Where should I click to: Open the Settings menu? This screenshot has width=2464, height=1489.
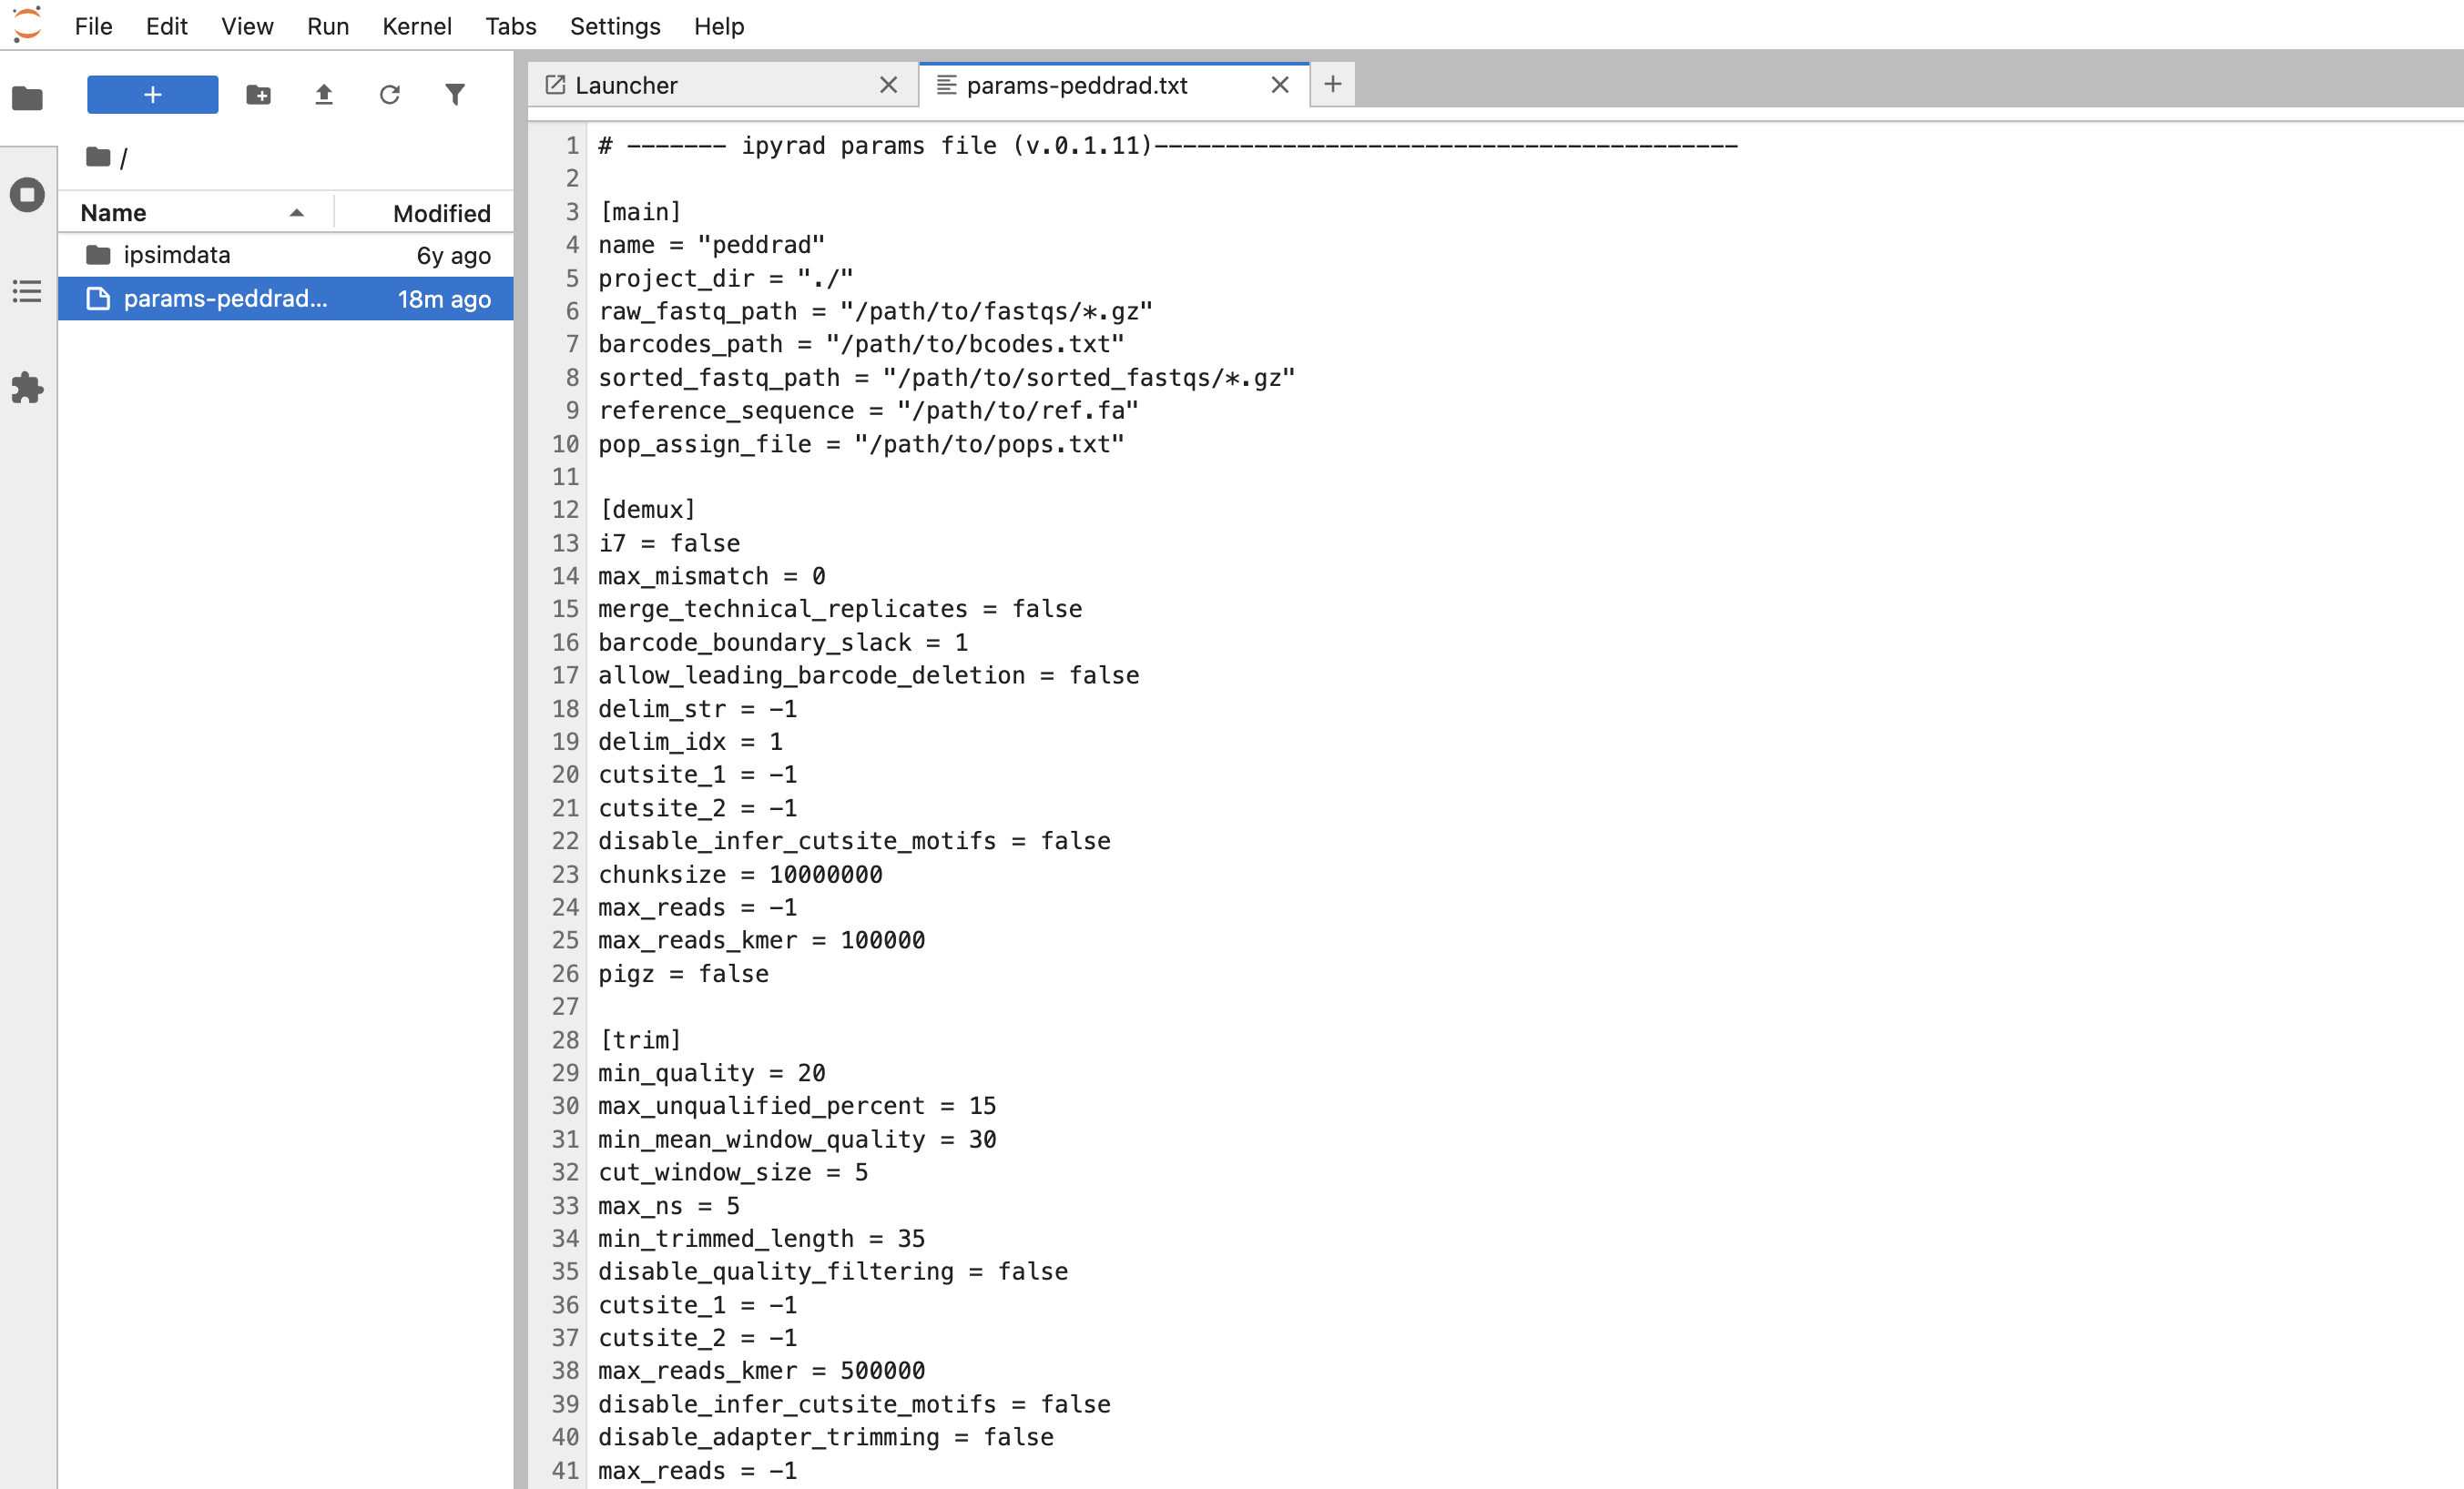click(x=615, y=26)
